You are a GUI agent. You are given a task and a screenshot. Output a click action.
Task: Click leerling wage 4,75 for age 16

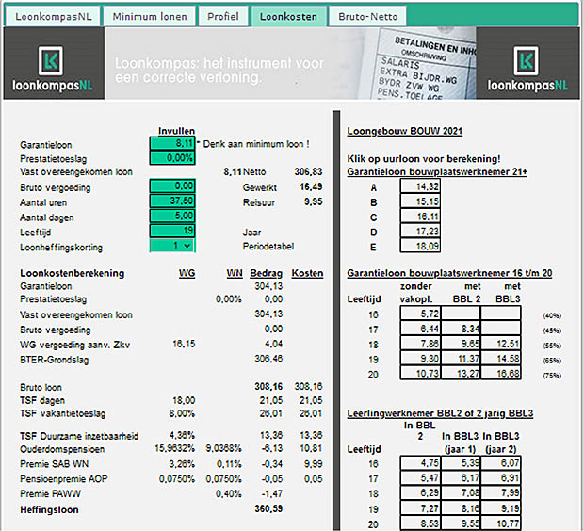(x=420, y=463)
